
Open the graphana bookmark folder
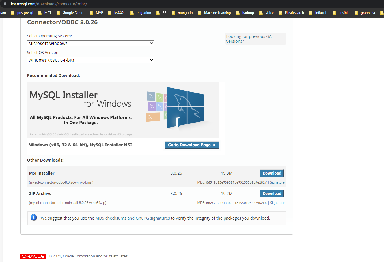point(365,13)
